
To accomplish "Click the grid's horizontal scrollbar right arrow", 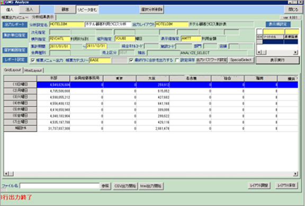I will [295, 174].
